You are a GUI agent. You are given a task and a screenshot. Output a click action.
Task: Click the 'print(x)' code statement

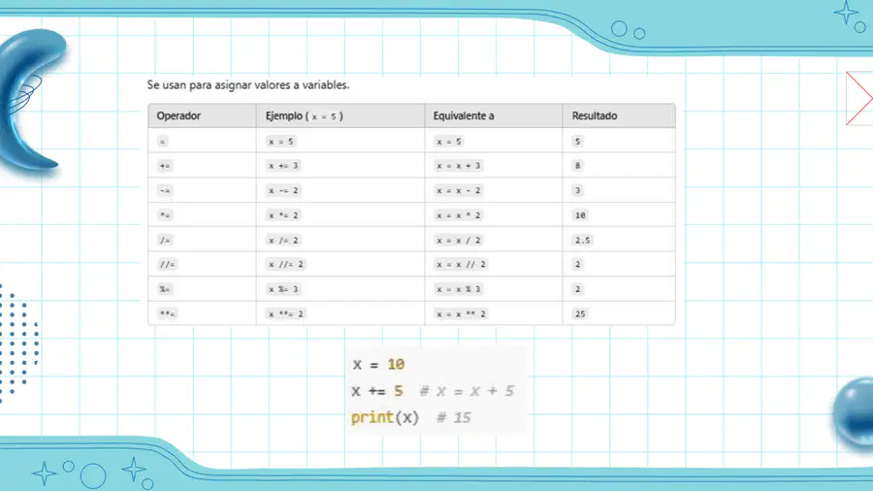(x=385, y=417)
